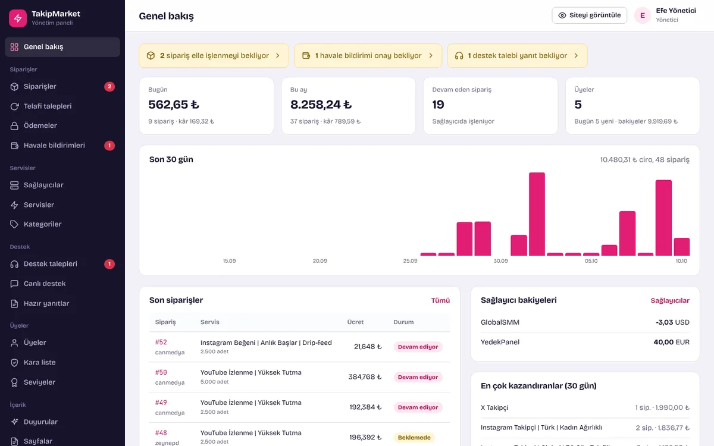Click the Hazır yanıtlar document icon
714x446 pixels.
click(x=14, y=303)
